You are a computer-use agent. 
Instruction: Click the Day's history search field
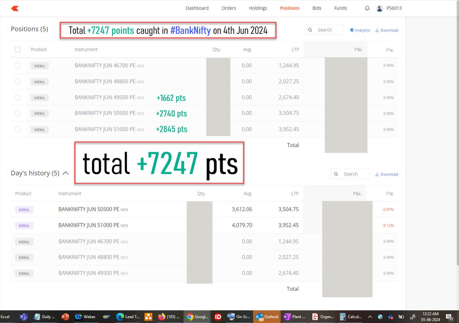350,174
